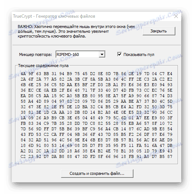This screenshot has width=193, height=194.
Task: Click Создать и сохранить файл button
Action: [97, 173]
